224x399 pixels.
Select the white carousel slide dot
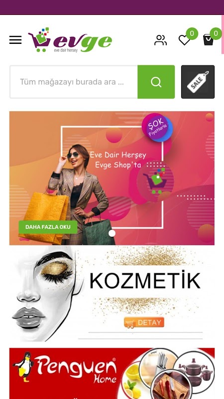[x=112, y=233]
